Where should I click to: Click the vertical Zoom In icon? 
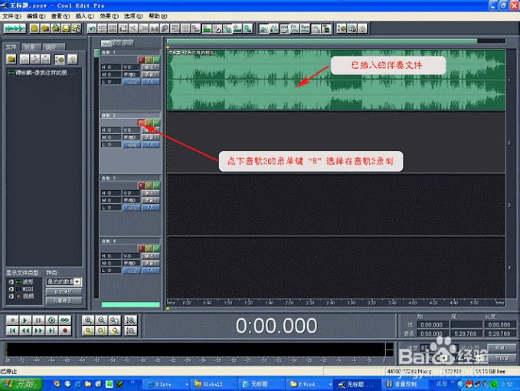click(x=131, y=320)
